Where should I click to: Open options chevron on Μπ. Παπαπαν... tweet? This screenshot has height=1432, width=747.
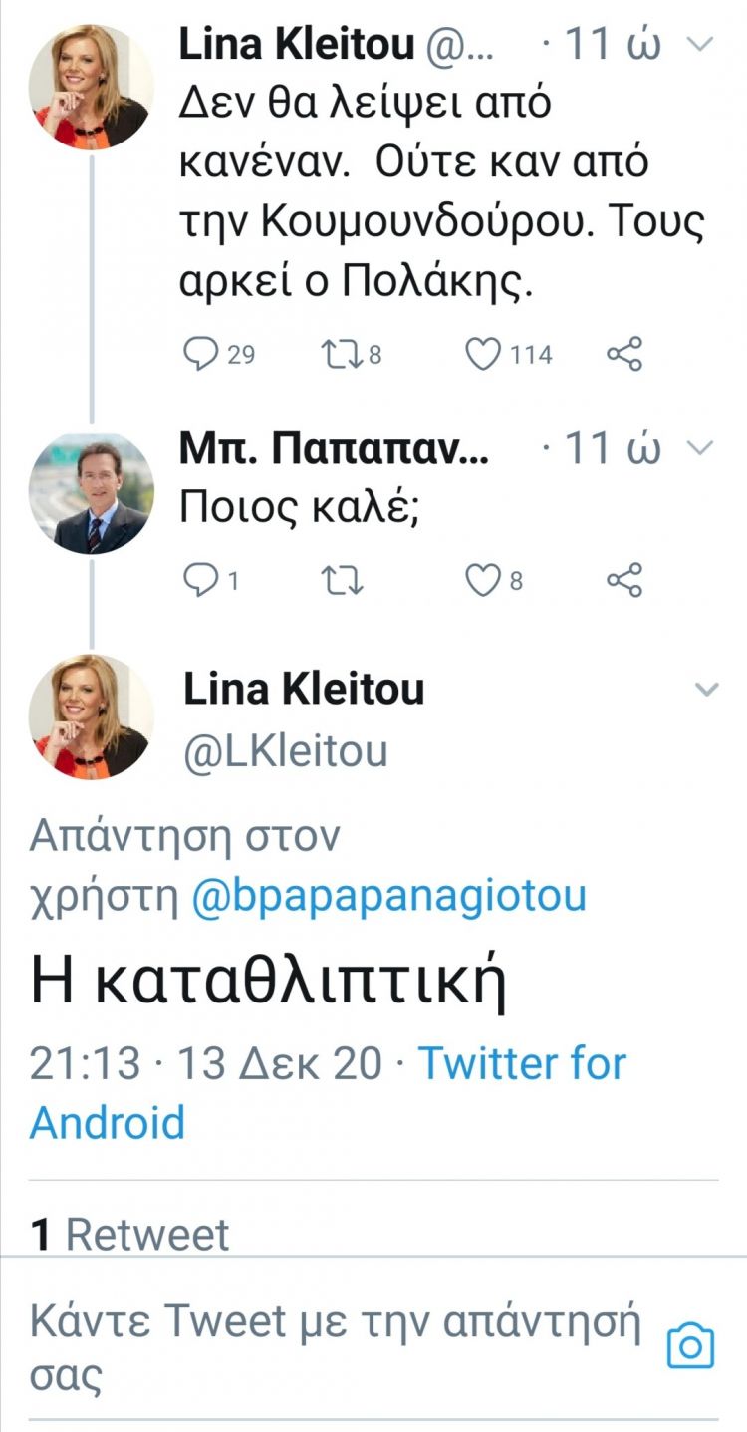(702, 448)
